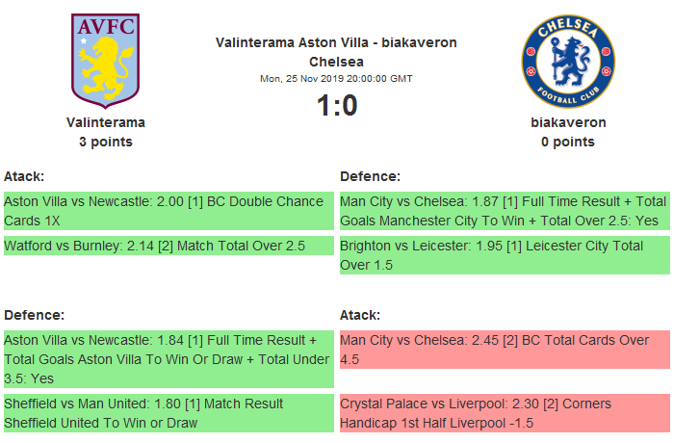Screen dimensions: 674x443
Task: Click Man City To Win bet row
Action: coord(504,211)
